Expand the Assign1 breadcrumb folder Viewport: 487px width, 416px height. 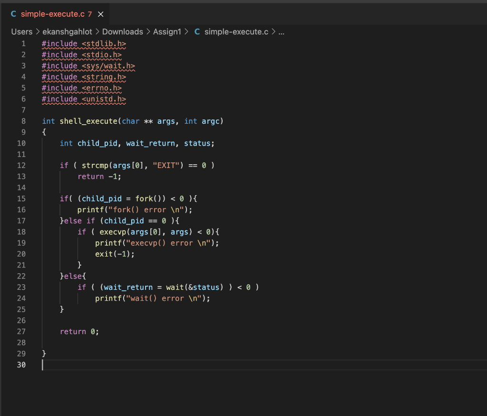(x=167, y=32)
